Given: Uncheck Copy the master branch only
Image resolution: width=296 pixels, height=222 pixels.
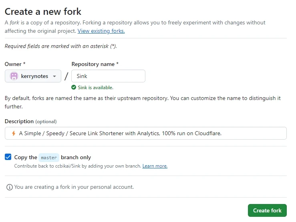Looking at the screenshot, I should pos(8,157).
